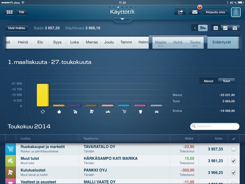Open Ruokakaupat ja marketit row cart icon
This screenshot has height=184, width=245.
pyautogui.click(x=10, y=149)
